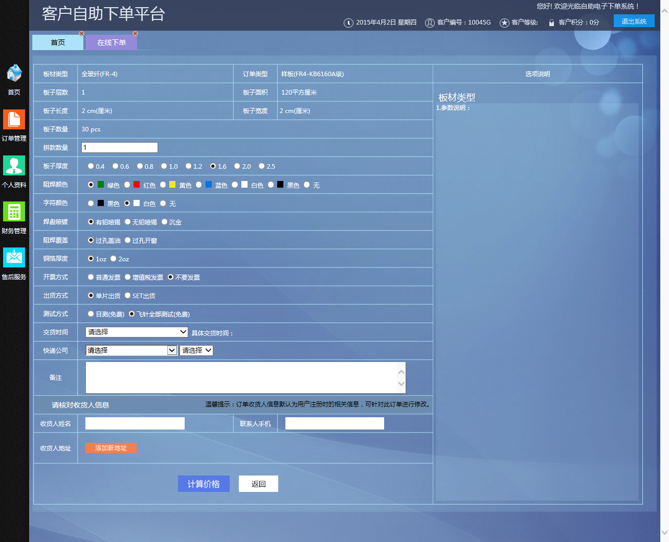The image size is (669, 542).
Task: Click the 收货人姓名 input field
Action: 135,423
